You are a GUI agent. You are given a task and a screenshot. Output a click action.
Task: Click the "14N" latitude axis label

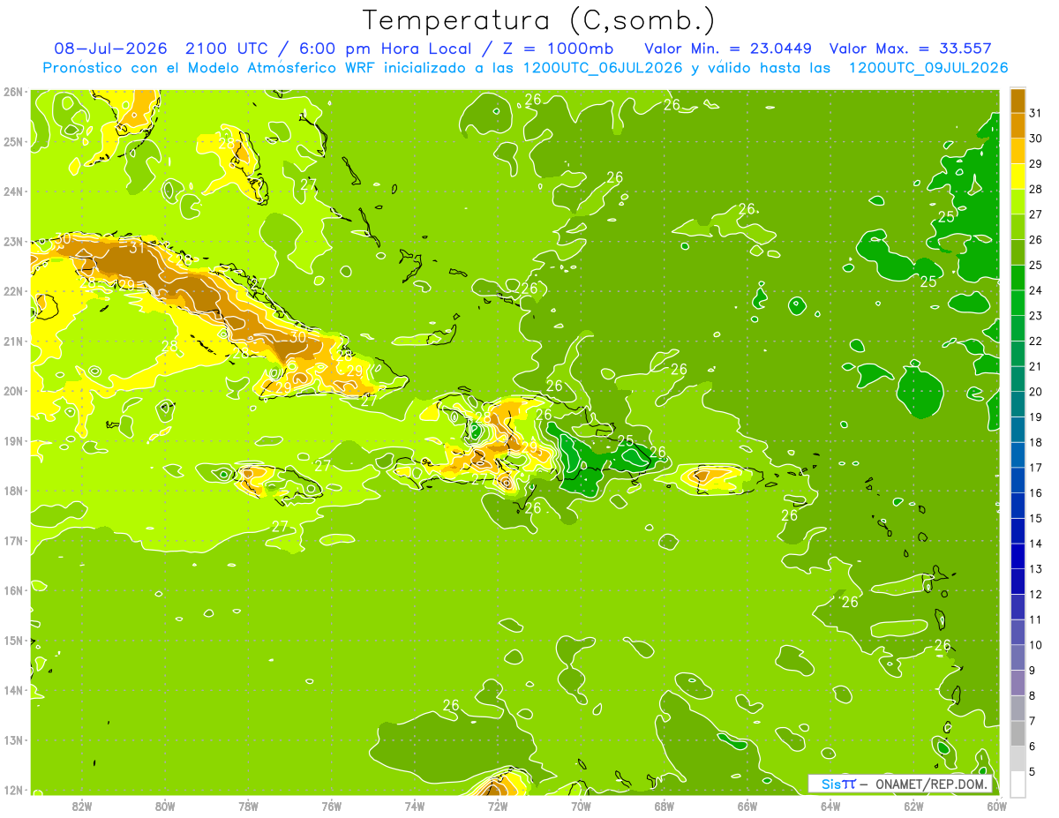[x=12, y=690]
